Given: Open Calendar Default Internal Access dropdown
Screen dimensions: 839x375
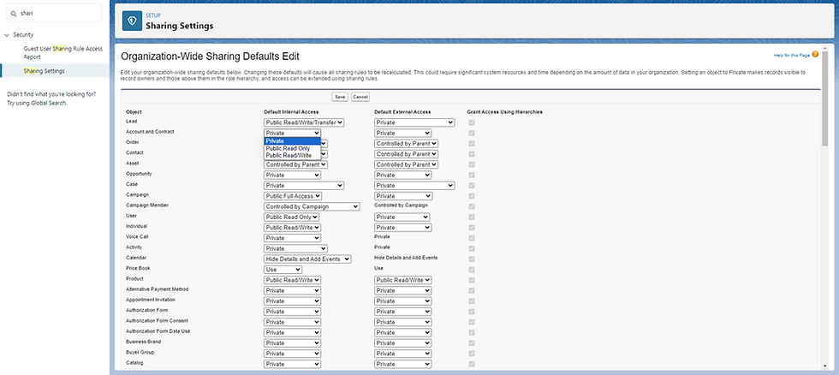Looking at the screenshot, I should pyautogui.click(x=308, y=259).
